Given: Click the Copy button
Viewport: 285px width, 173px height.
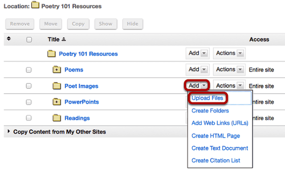Looking at the screenshot, I should point(78,24).
